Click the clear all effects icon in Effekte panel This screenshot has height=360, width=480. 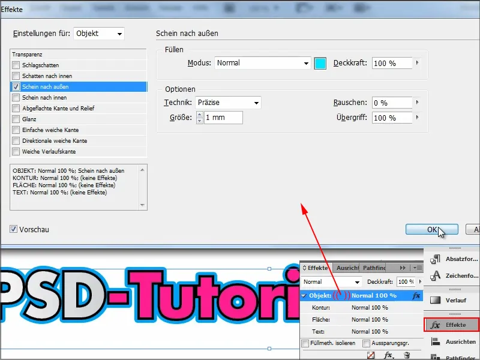click(x=371, y=355)
